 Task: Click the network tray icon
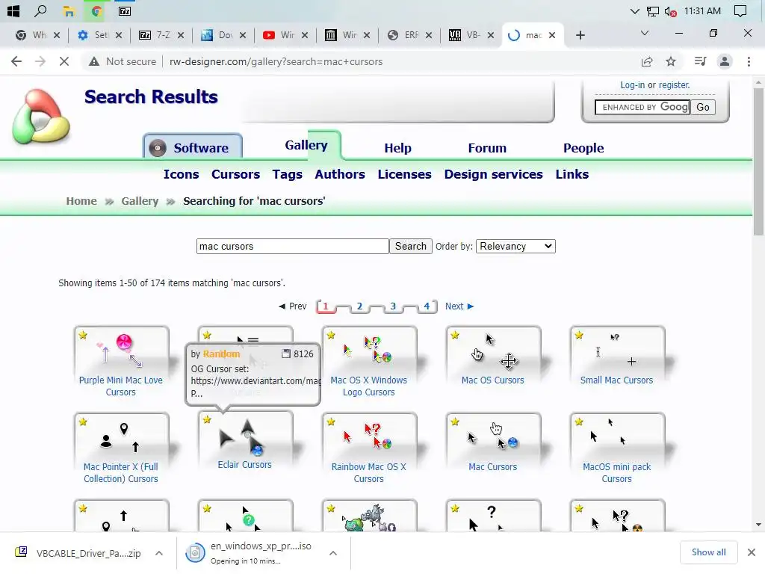click(x=653, y=11)
